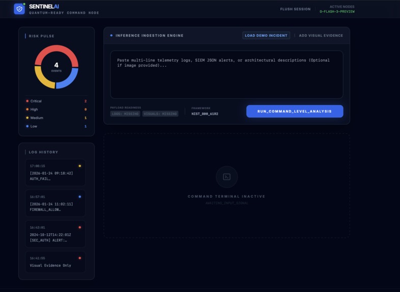400x292 pixels.
Task: Click the red Critical legend dot
Action: pyautogui.click(x=27, y=101)
